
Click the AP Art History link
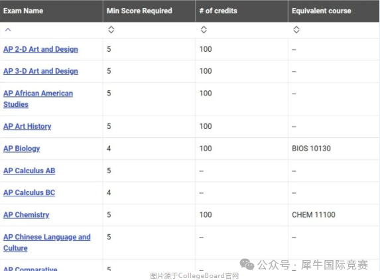click(x=27, y=126)
